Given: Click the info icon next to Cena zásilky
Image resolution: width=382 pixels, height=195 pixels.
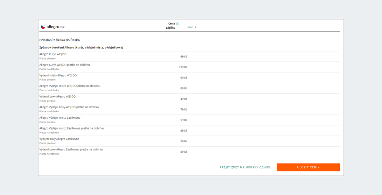Looking at the screenshot, I should click(x=178, y=24).
